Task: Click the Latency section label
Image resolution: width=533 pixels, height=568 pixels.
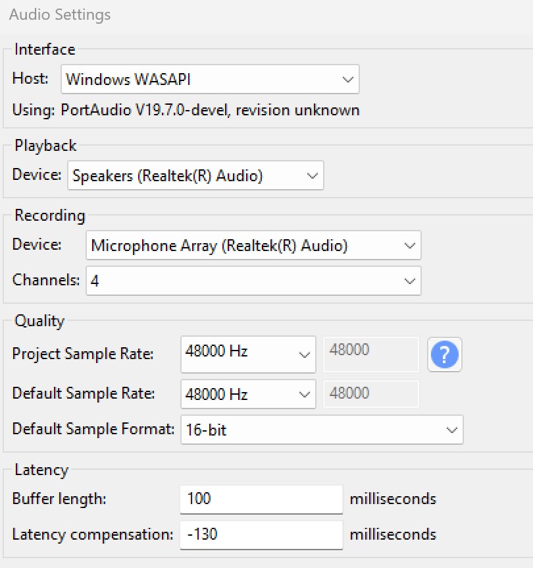Action: (x=41, y=470)
